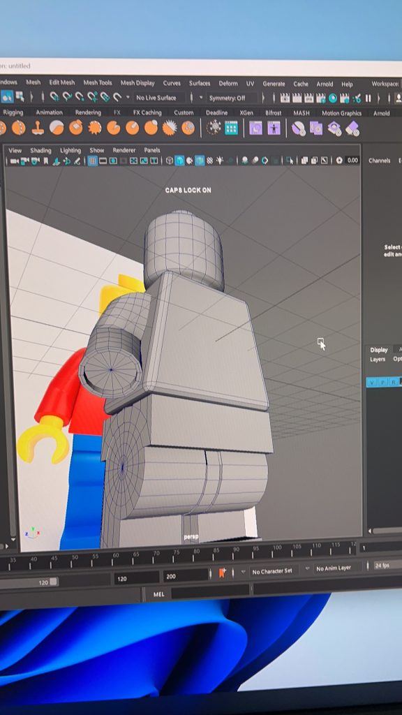
Task: Click the No Live Surface field
Action: [159, 98]
